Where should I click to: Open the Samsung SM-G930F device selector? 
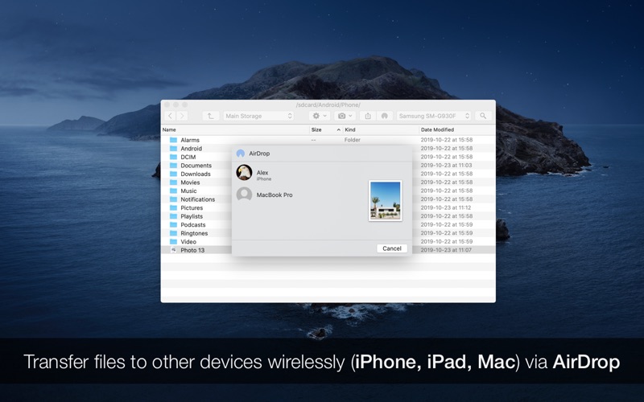[434, 116]
